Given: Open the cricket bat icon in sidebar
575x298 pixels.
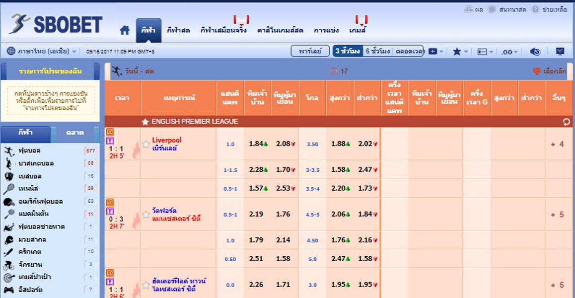Looking at the screenshot, I should (x=9, y=252).
